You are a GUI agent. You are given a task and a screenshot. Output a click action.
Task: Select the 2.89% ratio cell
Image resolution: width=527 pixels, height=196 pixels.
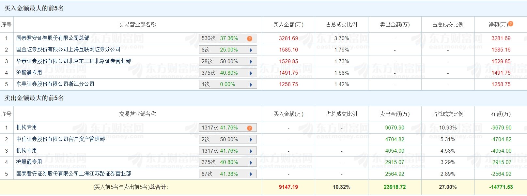[x=448, y=174]
